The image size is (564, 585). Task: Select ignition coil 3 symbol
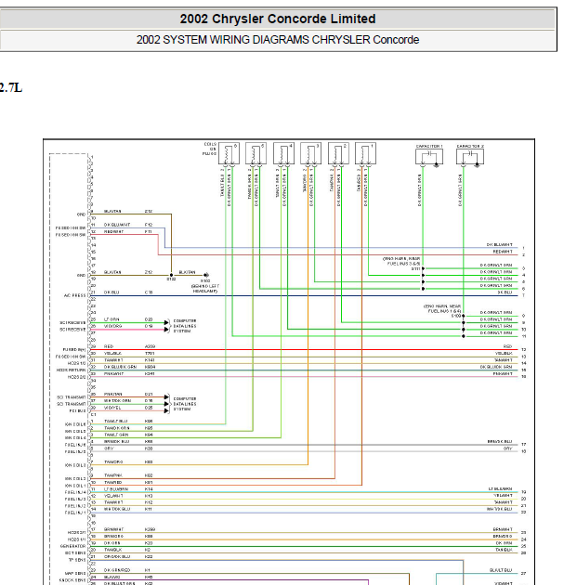coord(310,153)
